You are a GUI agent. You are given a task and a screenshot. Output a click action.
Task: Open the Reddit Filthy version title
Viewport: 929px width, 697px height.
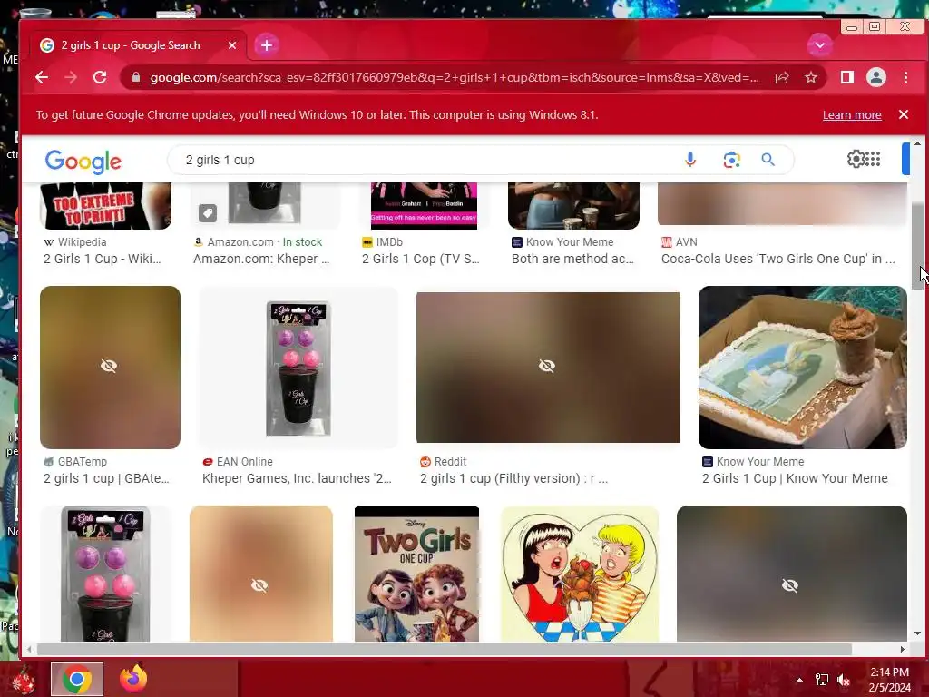point(513,478)
